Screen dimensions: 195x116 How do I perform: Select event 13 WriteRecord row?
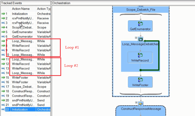26,69
